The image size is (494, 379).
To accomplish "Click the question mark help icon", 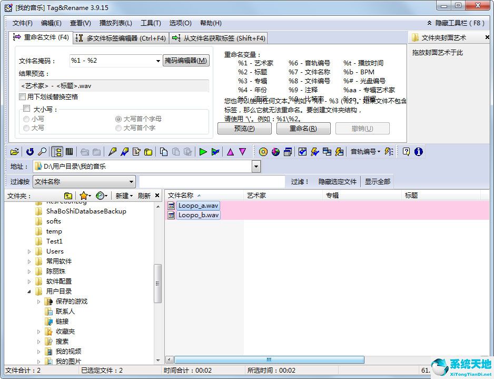I will coord(407,152).
